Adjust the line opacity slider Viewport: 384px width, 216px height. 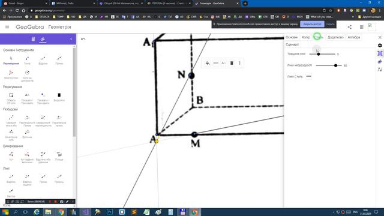pos(329,65)
